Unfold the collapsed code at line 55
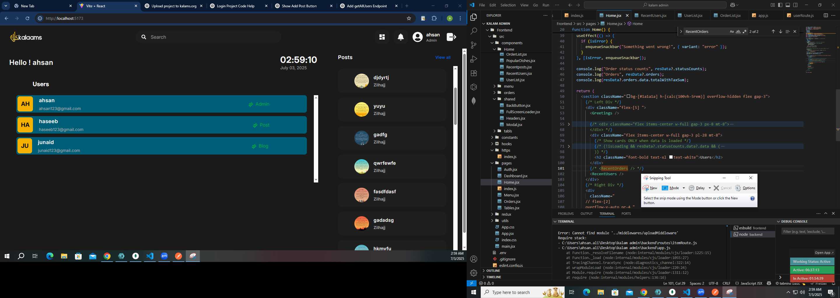Viewport: 840px width, 298px height. [569, 124]
